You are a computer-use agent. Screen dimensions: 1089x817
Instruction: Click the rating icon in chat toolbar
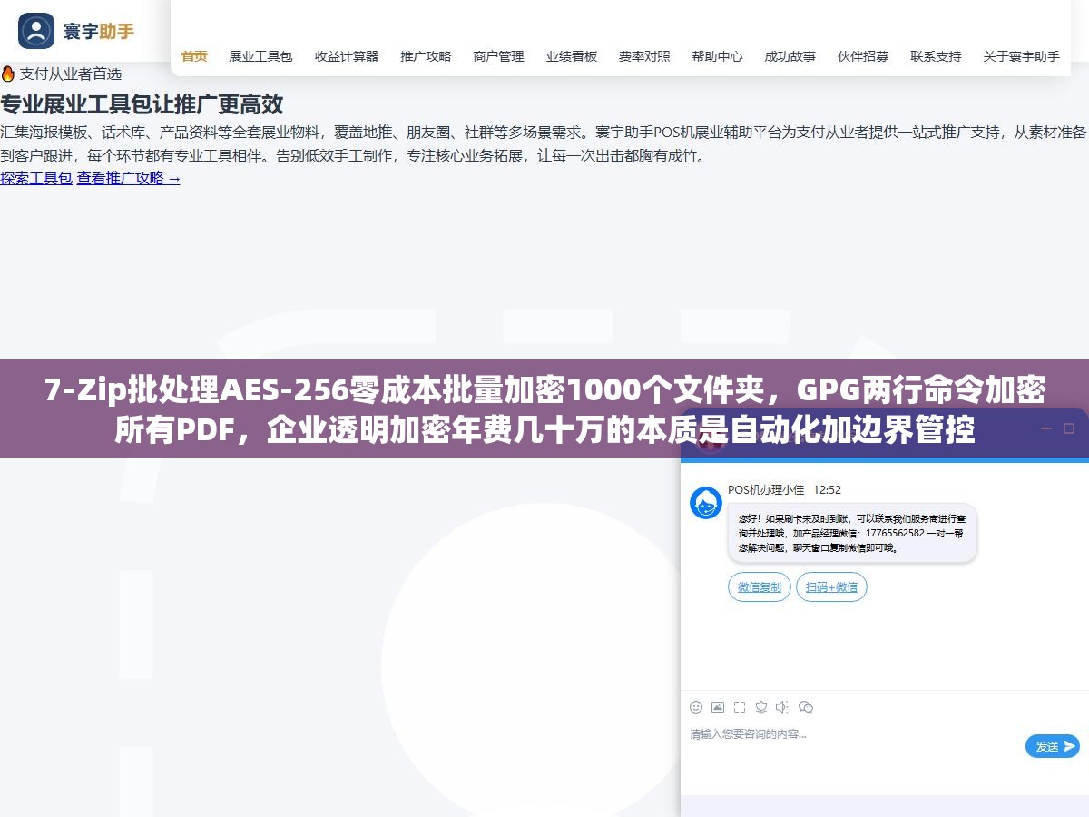[x=761, y=707]
